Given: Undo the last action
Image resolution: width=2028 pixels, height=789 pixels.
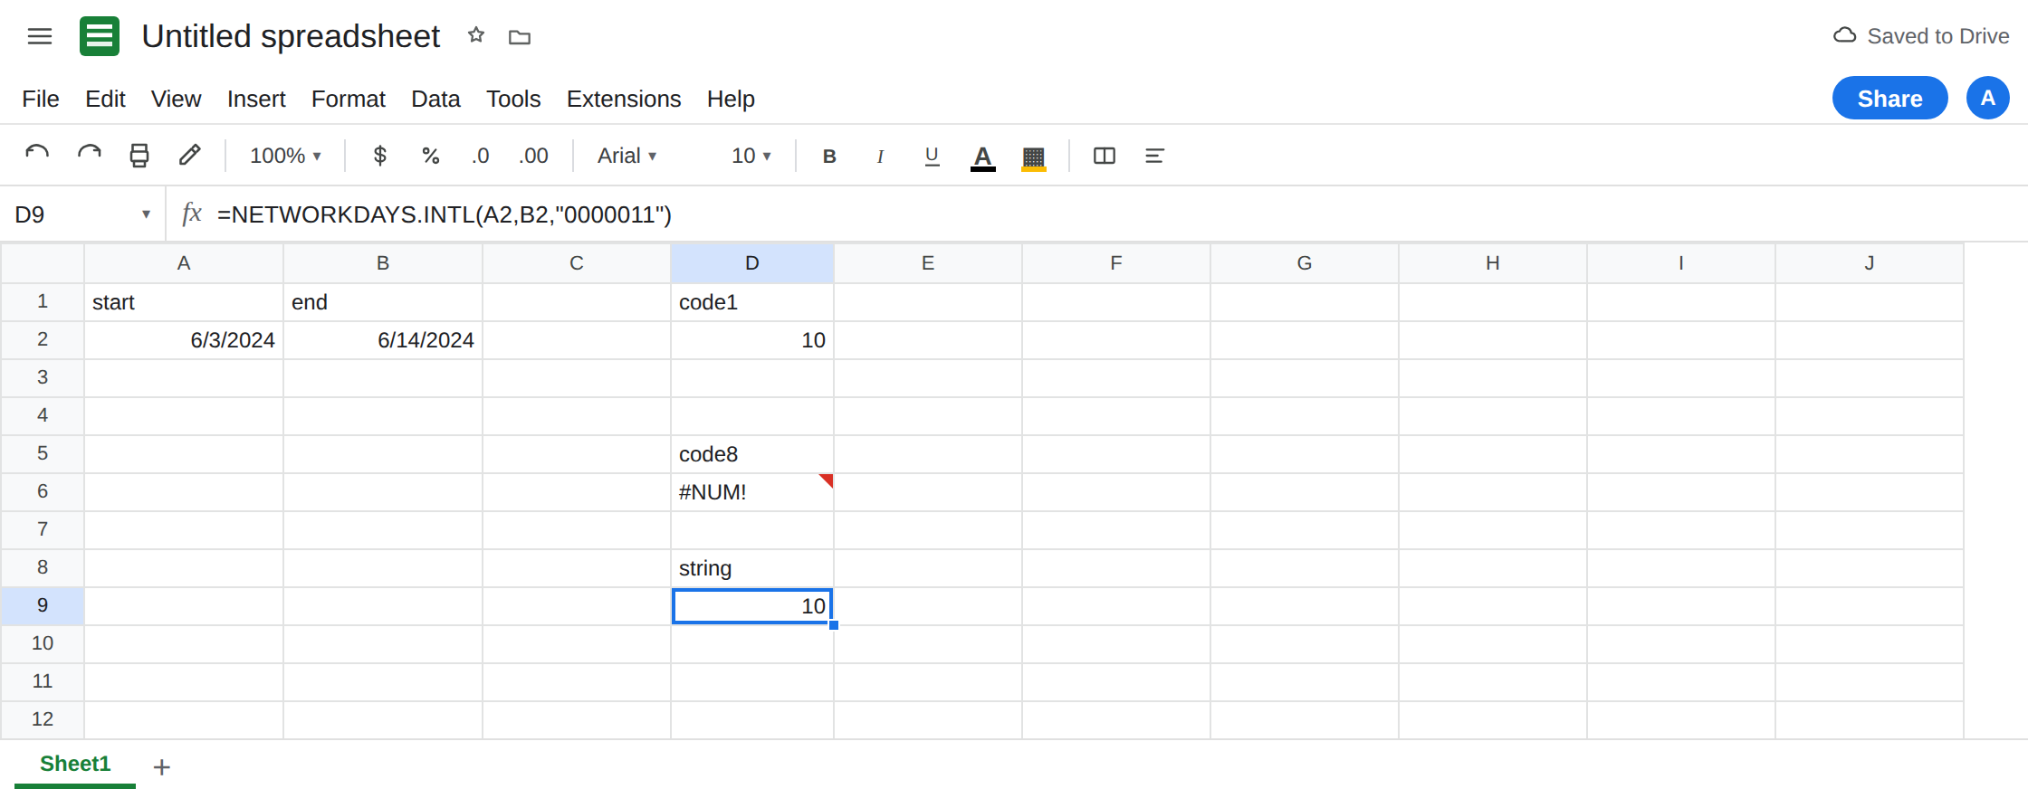Looking at the screenshot, I should click(37, 156).
